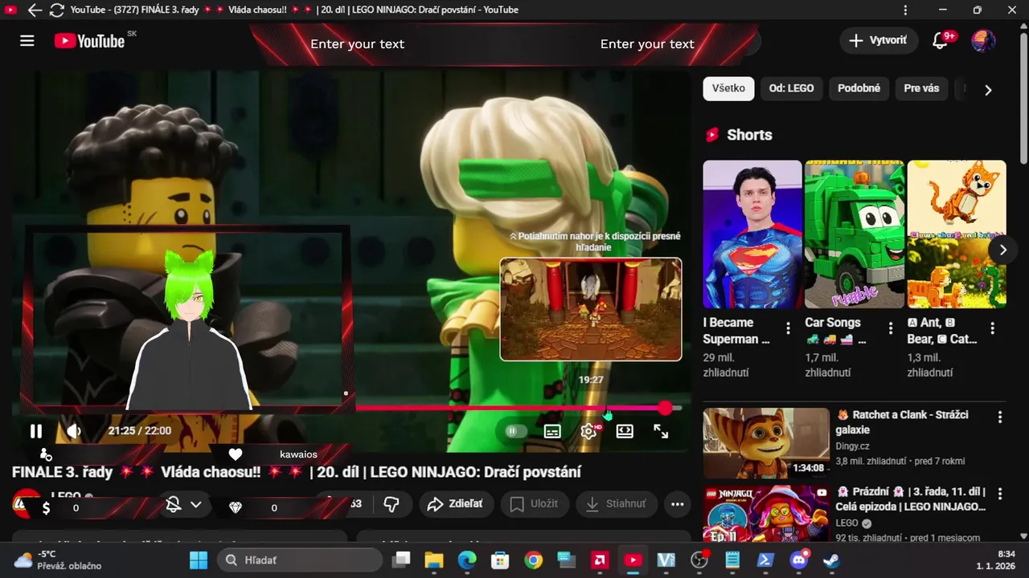Open the LEGO channel avatar
This screenshot has width=1029, height=578.
pos(27,503)
